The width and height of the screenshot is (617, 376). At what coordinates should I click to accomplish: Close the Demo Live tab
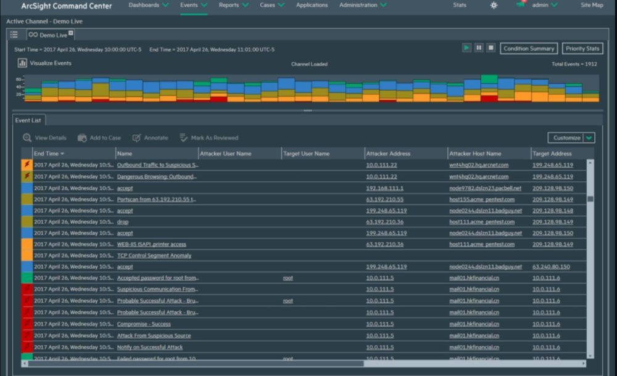pos(70,33)
